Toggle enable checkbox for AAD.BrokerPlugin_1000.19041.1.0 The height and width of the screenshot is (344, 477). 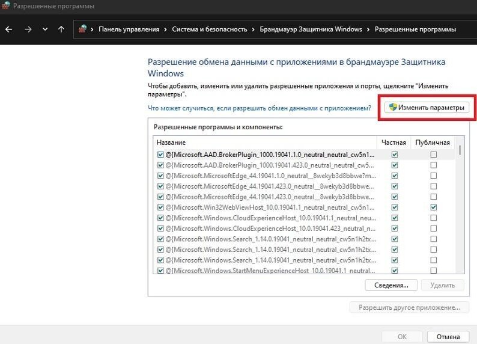pyautogui.click(x=160, y=155)
